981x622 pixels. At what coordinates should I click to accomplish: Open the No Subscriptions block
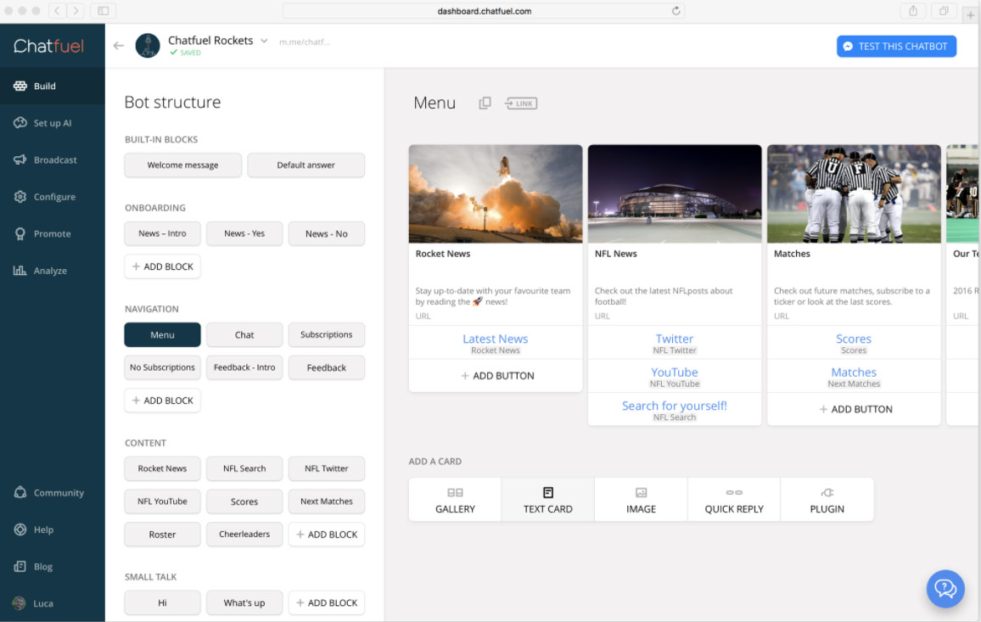(163, 367)
